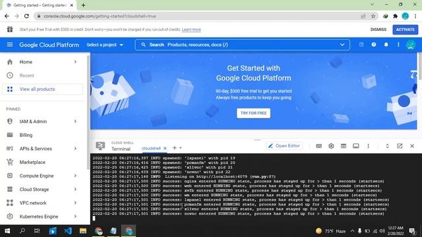Expand the Compute Engine submenu chevron
The image size is (422, 237).
coord(75,176)
